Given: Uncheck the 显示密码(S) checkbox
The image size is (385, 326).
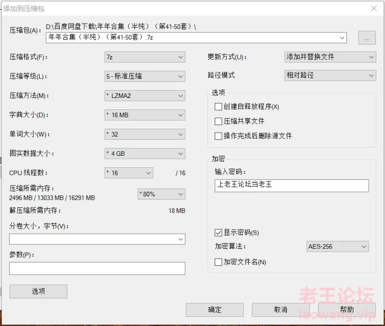Looking at the screenshot, I should pyautogui.click(x=218, y=232).
